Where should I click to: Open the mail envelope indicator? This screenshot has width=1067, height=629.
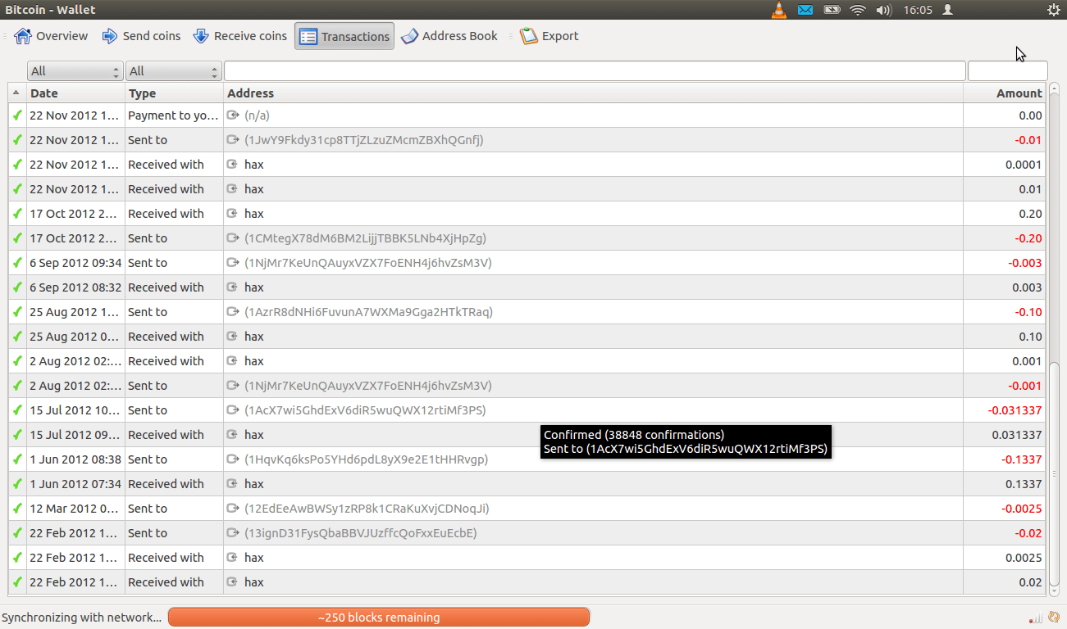pyautogui.click(x=805, y=10)
